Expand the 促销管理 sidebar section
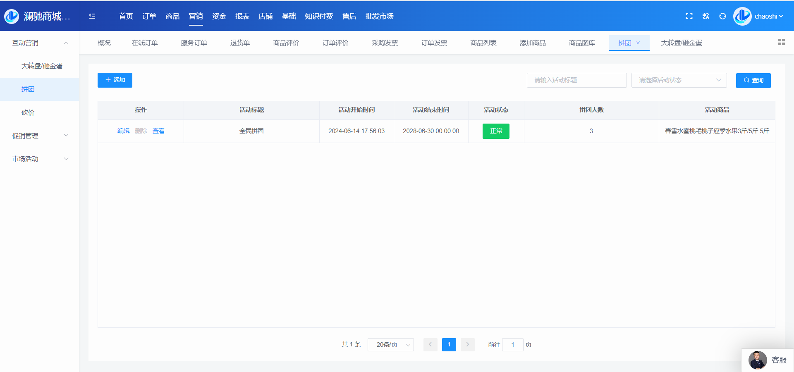794x372 pixels. click(39, 136)
